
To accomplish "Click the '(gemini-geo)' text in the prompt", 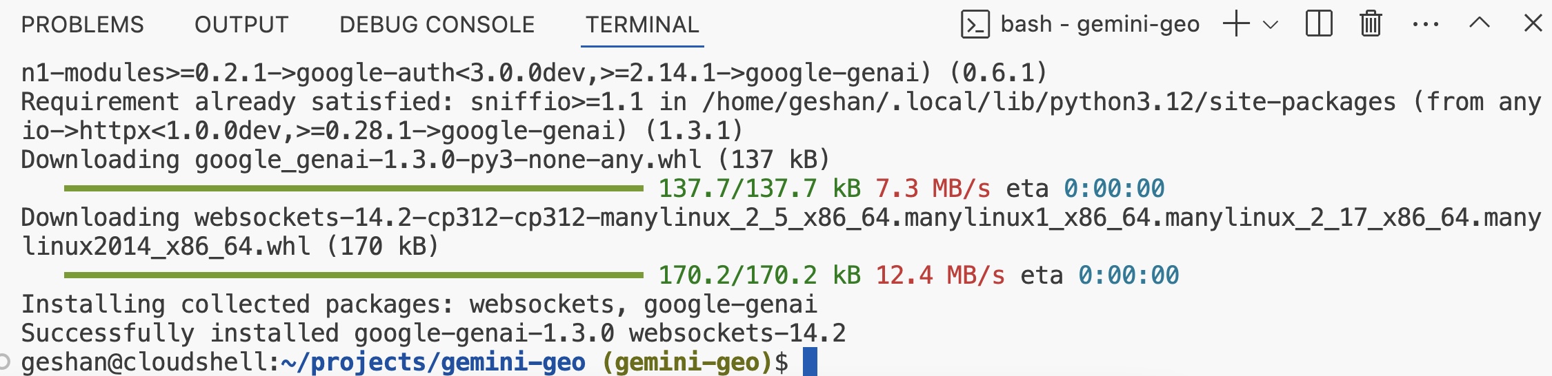I will [x=687, y=362].
